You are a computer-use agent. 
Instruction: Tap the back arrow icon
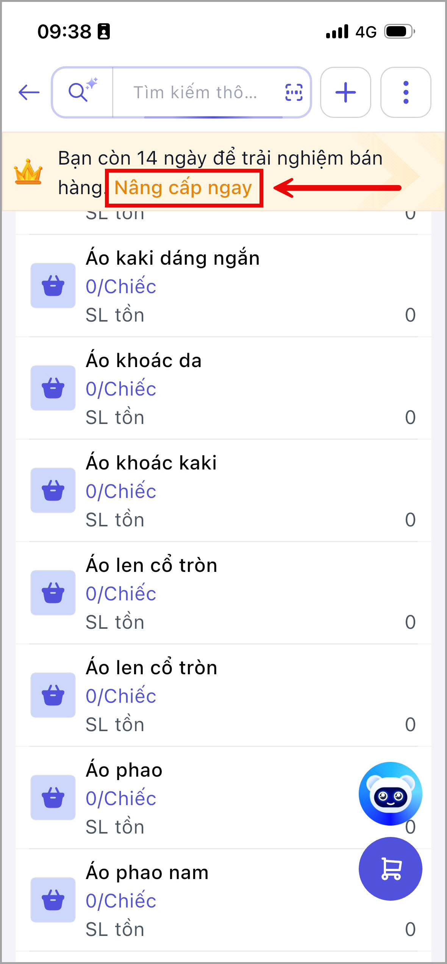point(29,92)
